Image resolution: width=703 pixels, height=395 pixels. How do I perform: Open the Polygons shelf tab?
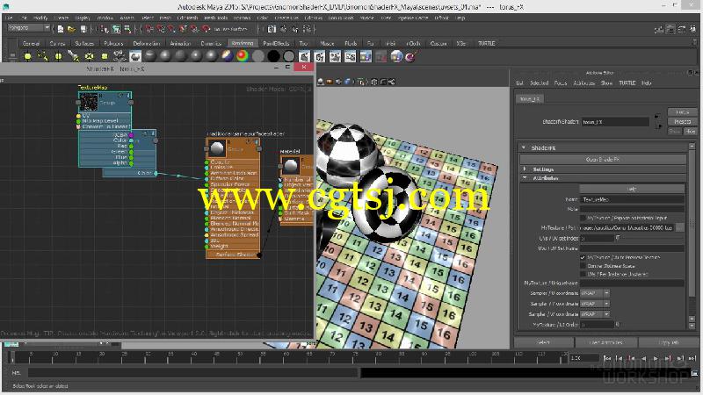pos(113,43)
